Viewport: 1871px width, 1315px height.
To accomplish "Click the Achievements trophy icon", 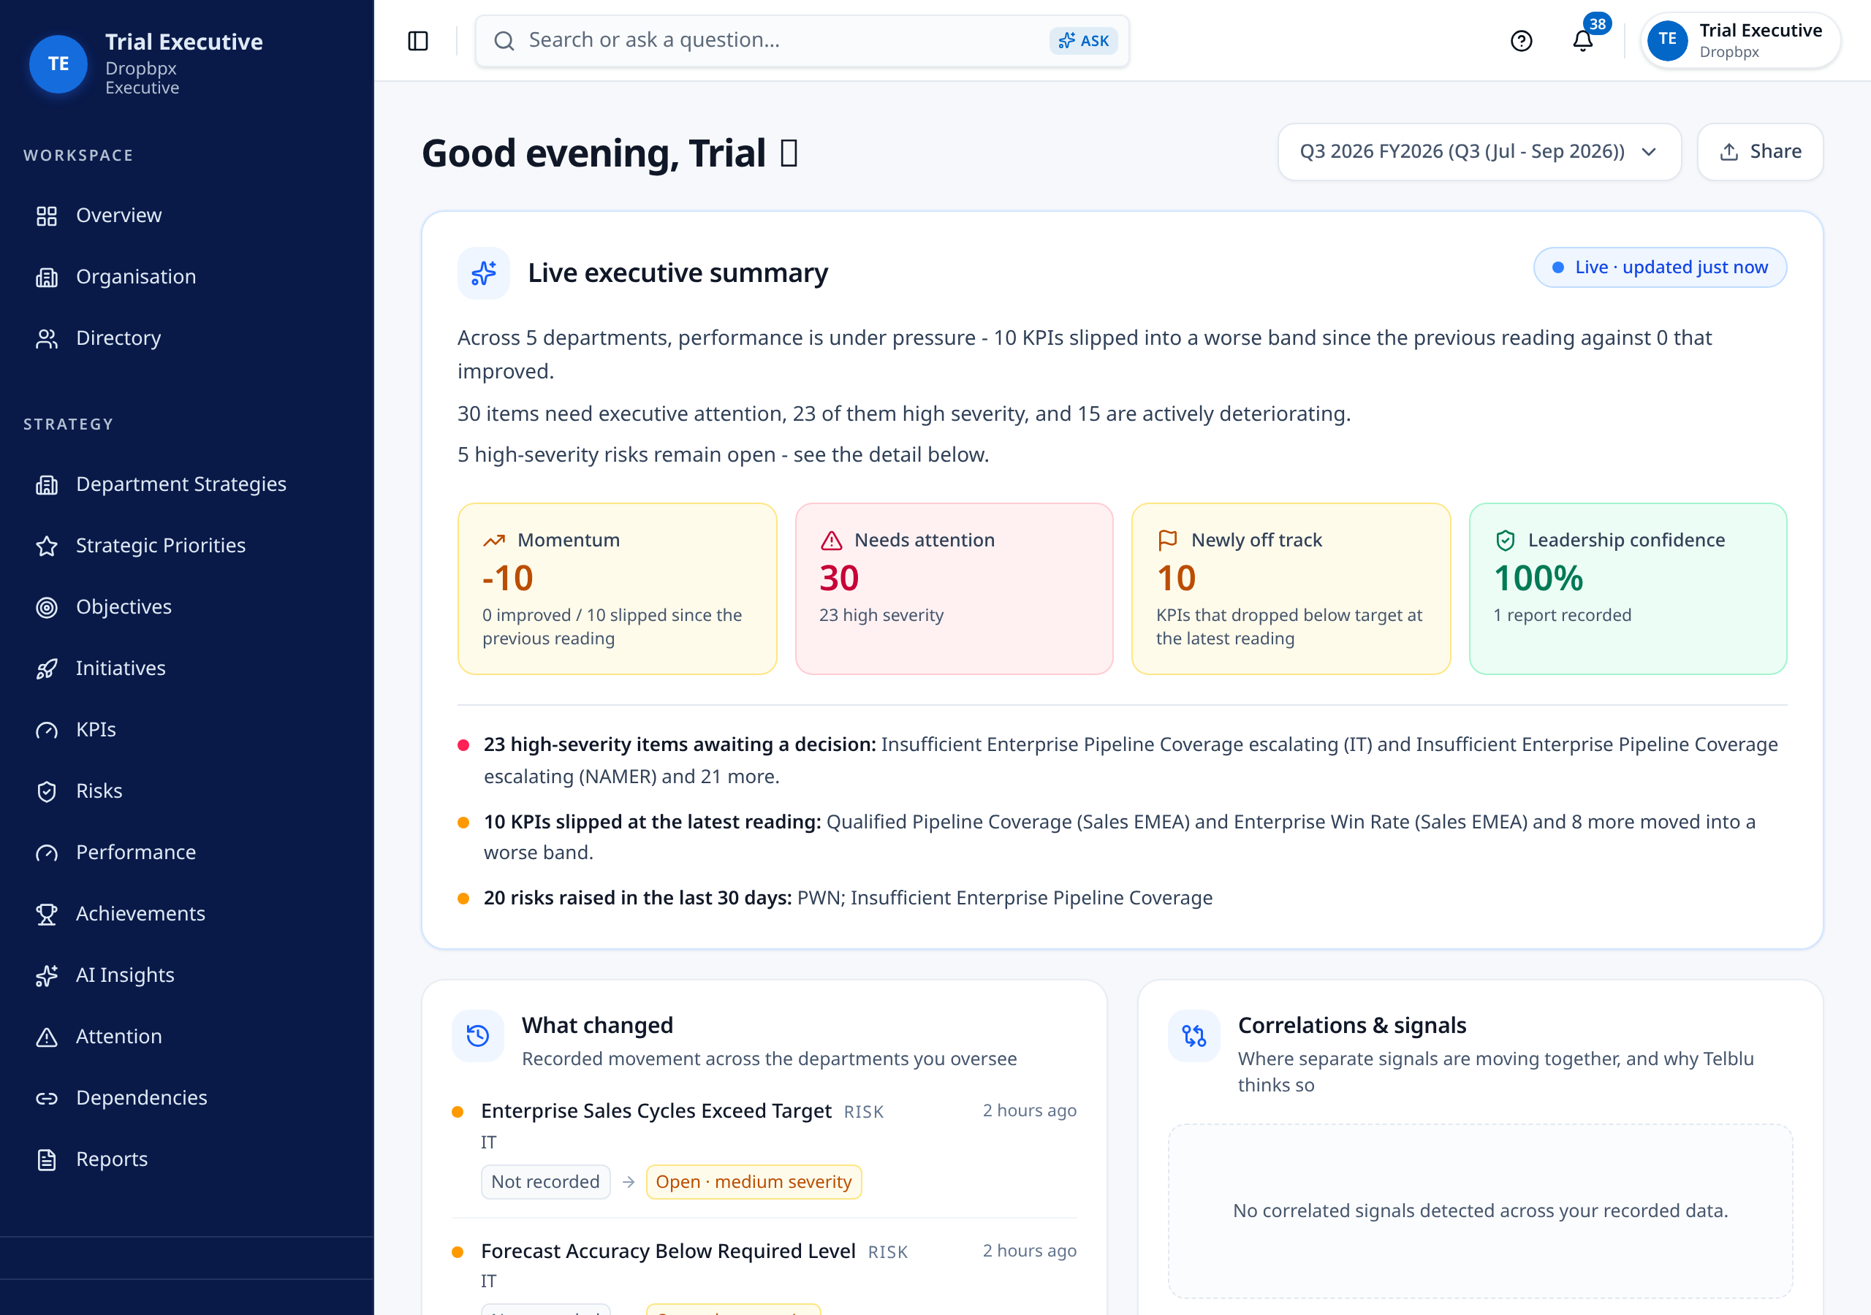I will (x=47, y=914).
